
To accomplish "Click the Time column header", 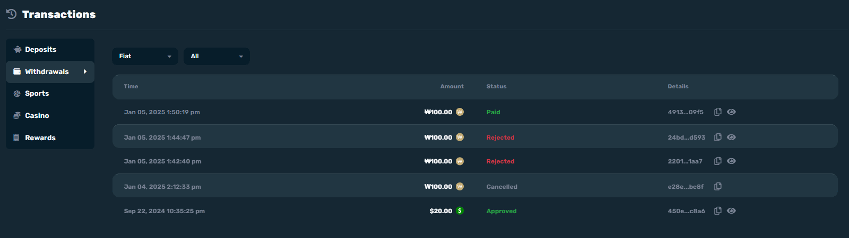I will pos(131,87).
